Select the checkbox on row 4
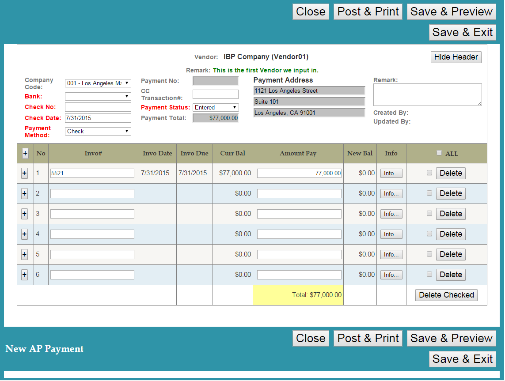The height and width of the screenshot is (381, 505). 429,234
